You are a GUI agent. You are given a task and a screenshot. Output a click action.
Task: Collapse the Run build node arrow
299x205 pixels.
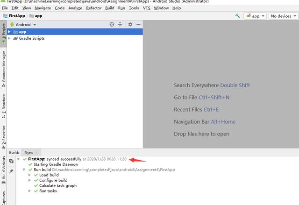pos(24,170)
